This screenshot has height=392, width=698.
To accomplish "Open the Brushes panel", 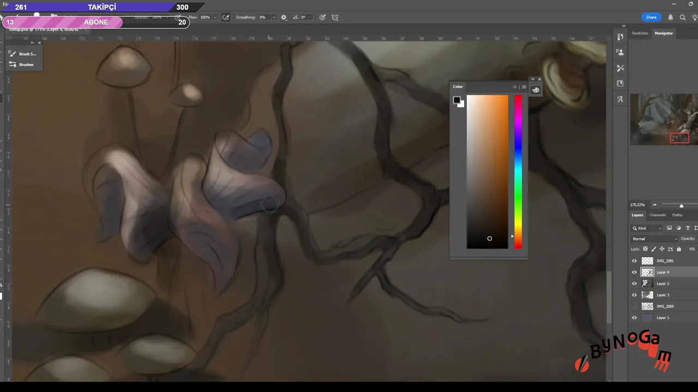I will 22,65.
